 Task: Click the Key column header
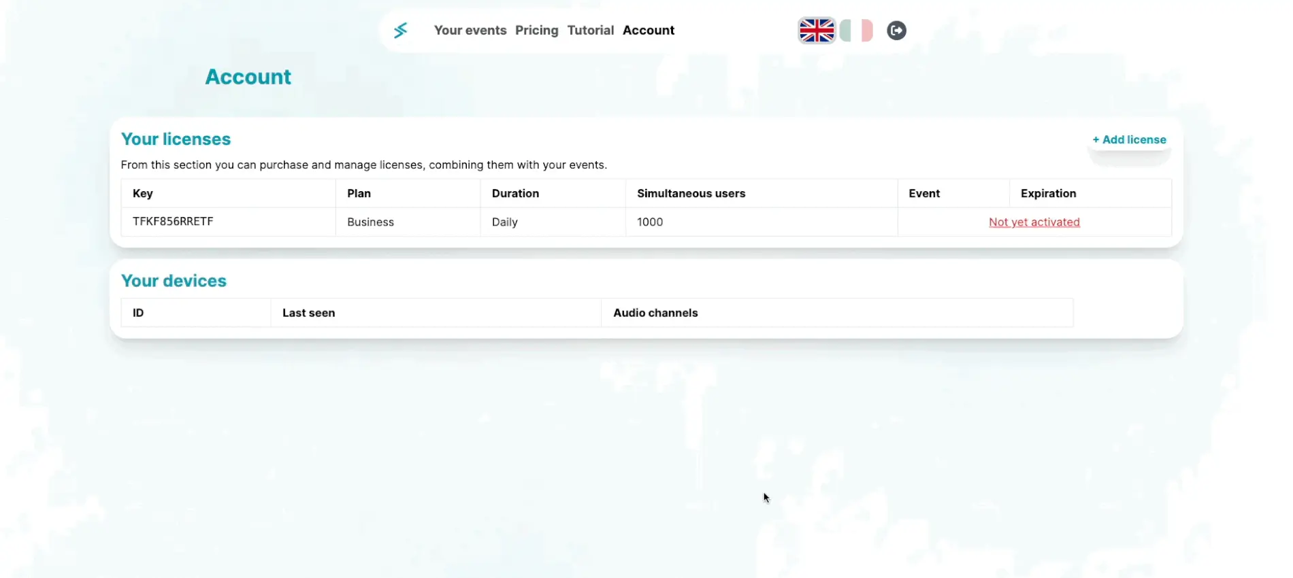point(143,194)
